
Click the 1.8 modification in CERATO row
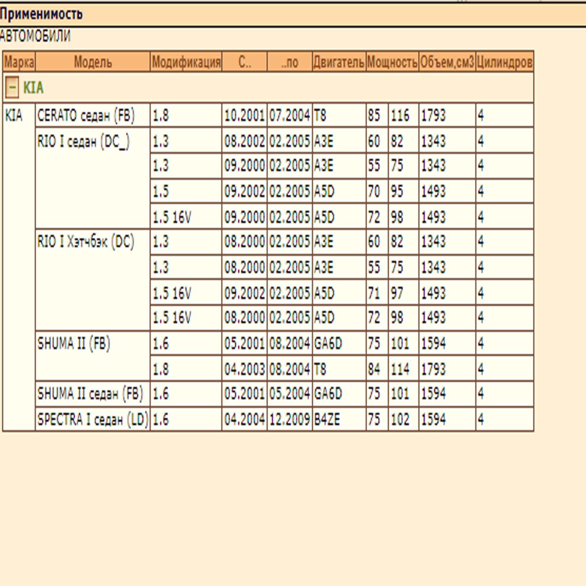point(186,115)
